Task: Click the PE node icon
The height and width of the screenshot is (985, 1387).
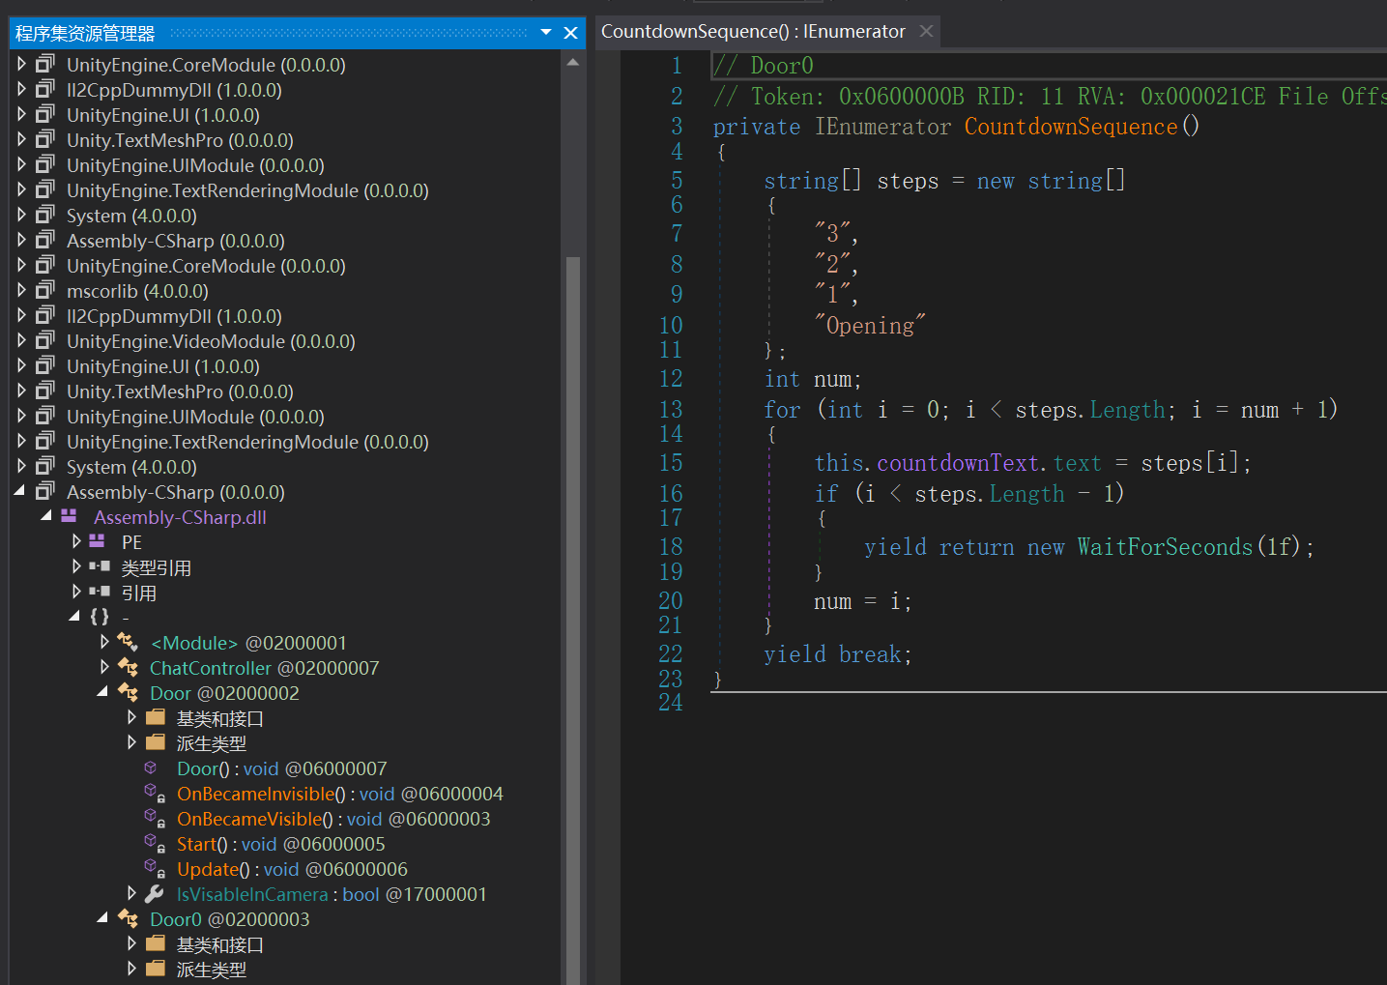Action: [x=97, y=542]
